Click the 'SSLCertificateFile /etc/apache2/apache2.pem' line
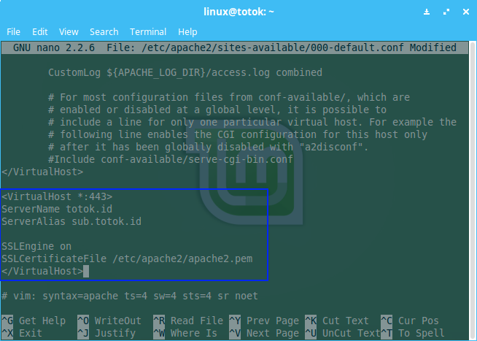 (127, 259)
